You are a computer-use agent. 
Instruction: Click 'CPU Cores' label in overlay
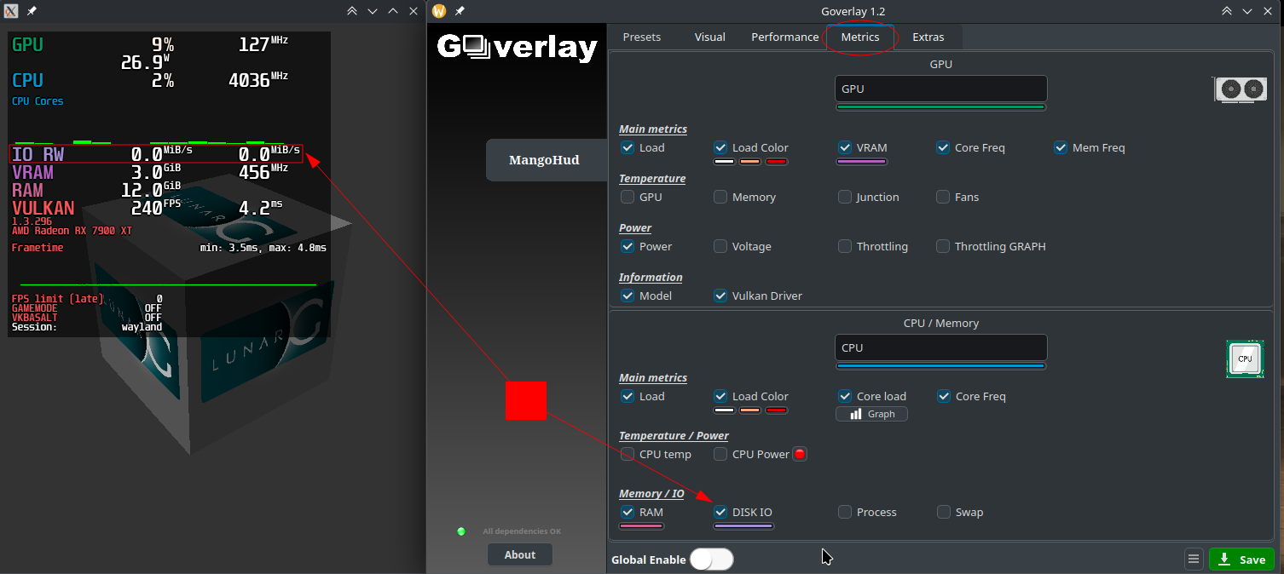coord(38,100)
